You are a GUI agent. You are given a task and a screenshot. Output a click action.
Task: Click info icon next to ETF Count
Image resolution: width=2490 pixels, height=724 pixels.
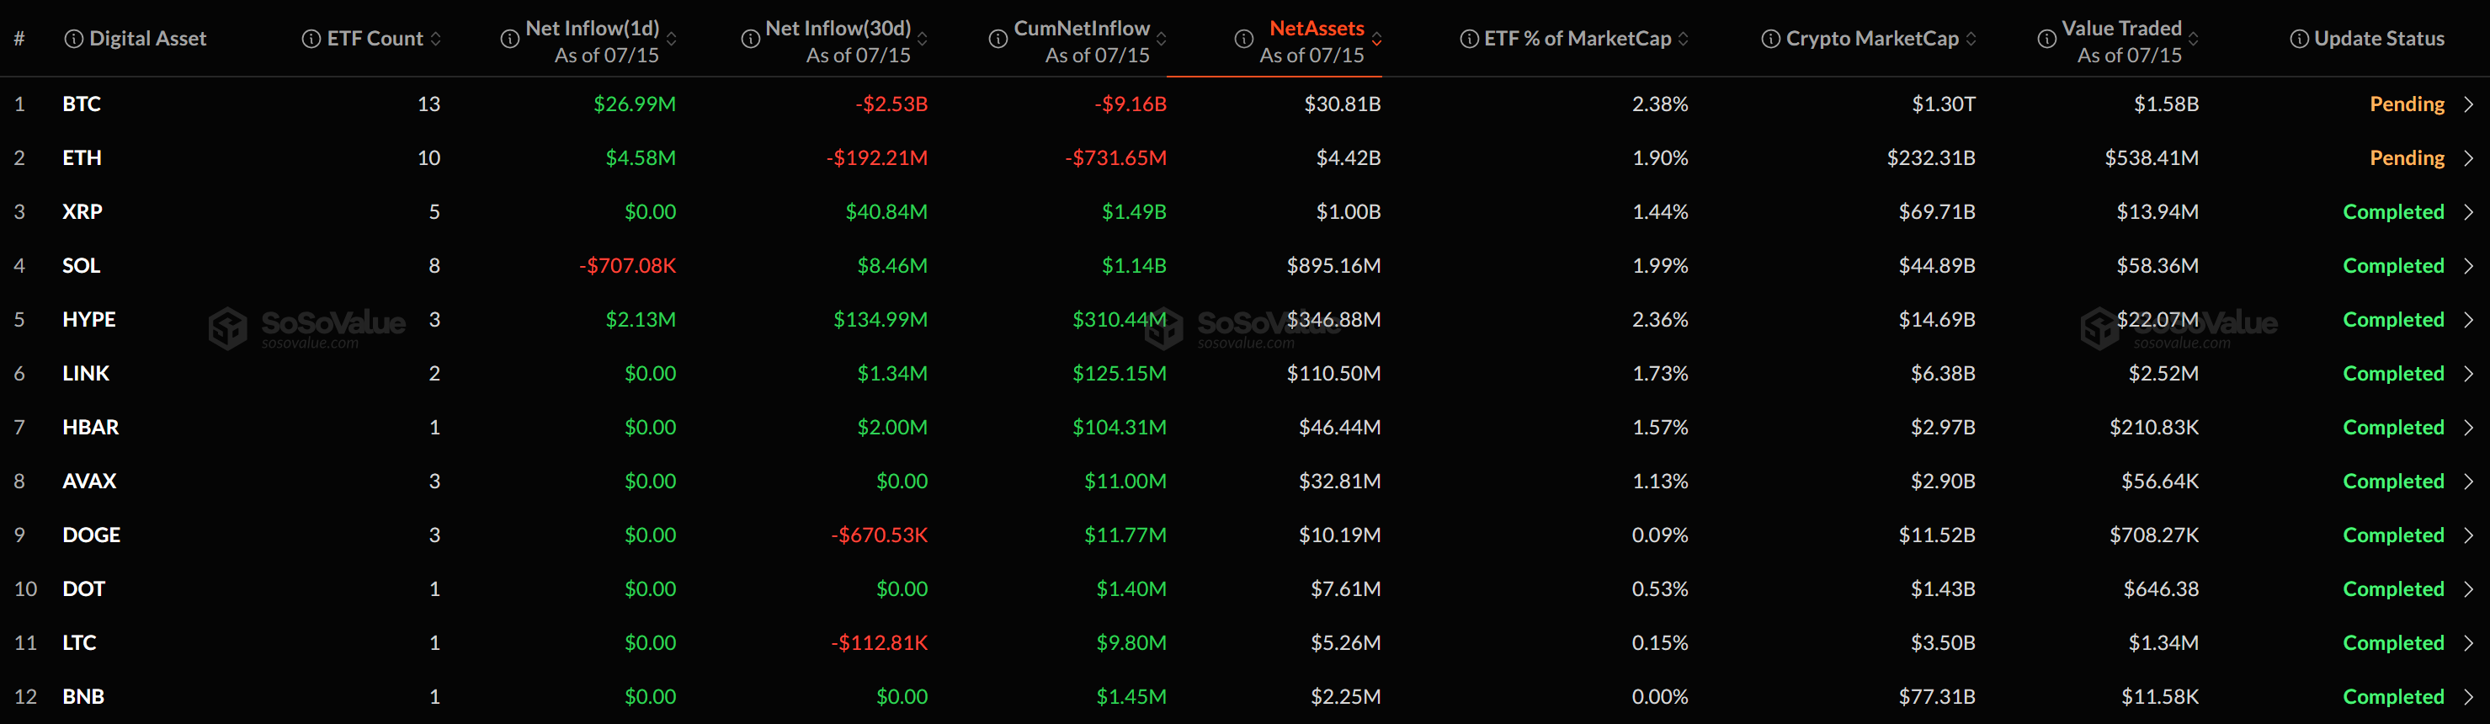click(311, 39)
